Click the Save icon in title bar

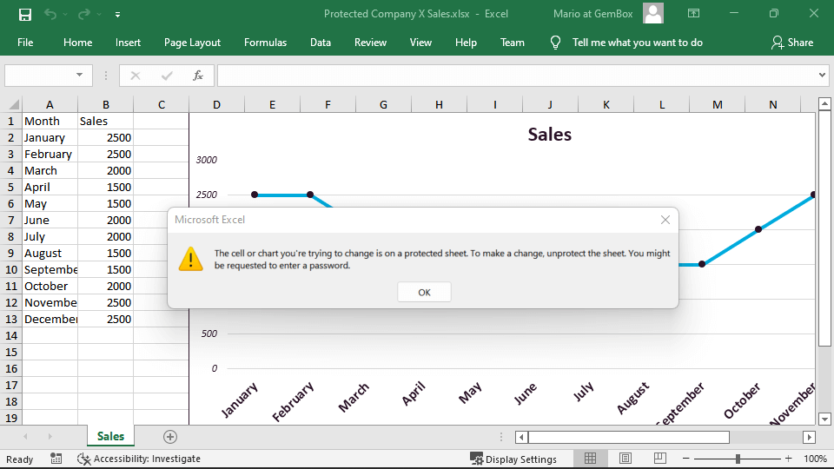[x=24, y=14]
